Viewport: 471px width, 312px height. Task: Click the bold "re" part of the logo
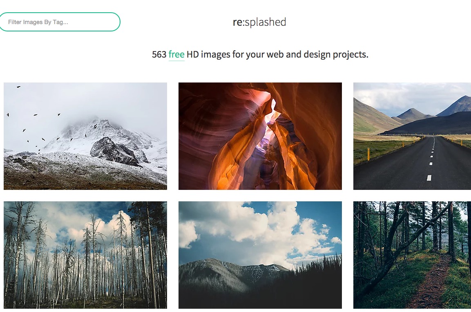tap(237, 22)
